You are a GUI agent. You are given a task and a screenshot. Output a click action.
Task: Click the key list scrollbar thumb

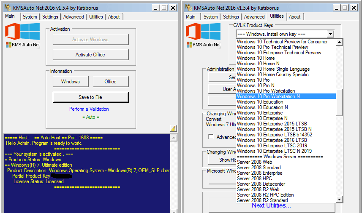(x=339, y=103)
